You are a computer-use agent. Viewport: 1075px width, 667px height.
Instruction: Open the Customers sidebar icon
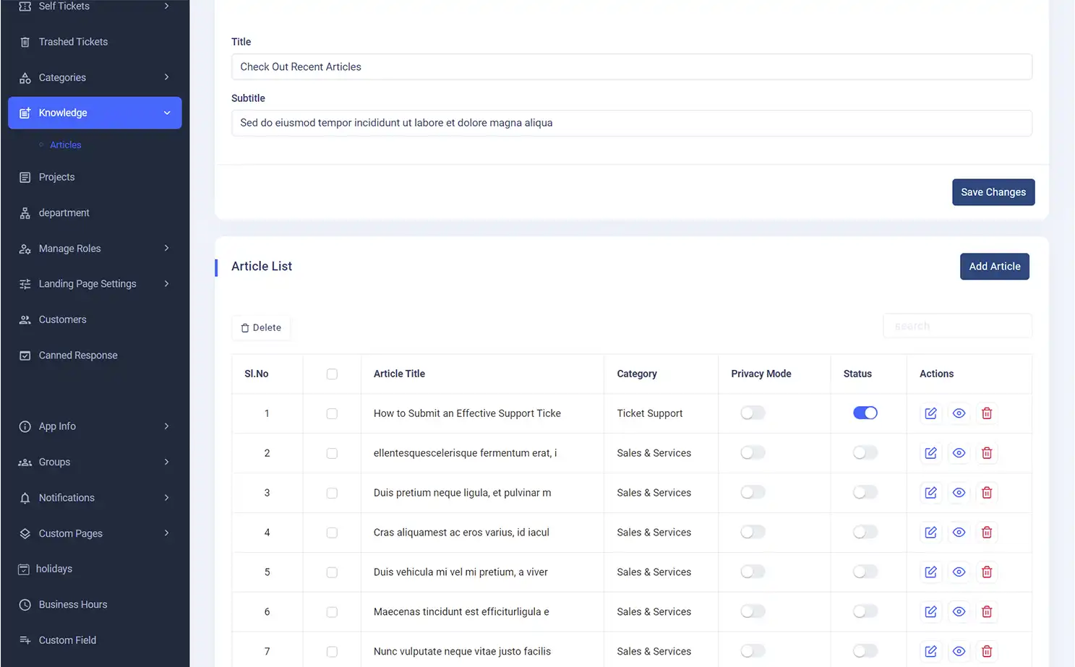(x=25, y=319)
